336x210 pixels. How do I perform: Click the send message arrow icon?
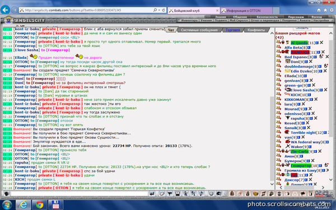click(x=152, y=194)
